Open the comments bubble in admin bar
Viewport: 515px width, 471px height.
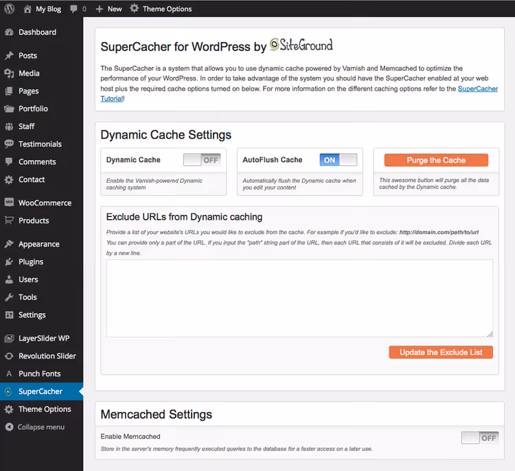pos(73,9)
